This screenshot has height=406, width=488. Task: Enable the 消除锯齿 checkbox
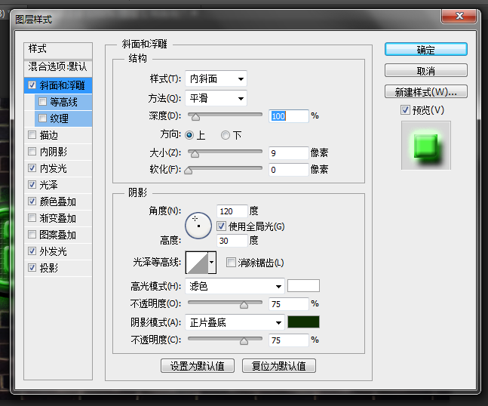(232, 263)
